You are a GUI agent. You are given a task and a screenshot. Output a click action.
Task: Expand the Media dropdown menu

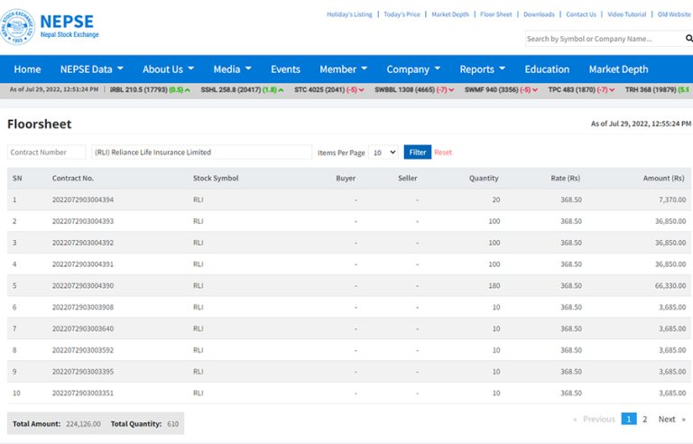[x=233, y=69]
